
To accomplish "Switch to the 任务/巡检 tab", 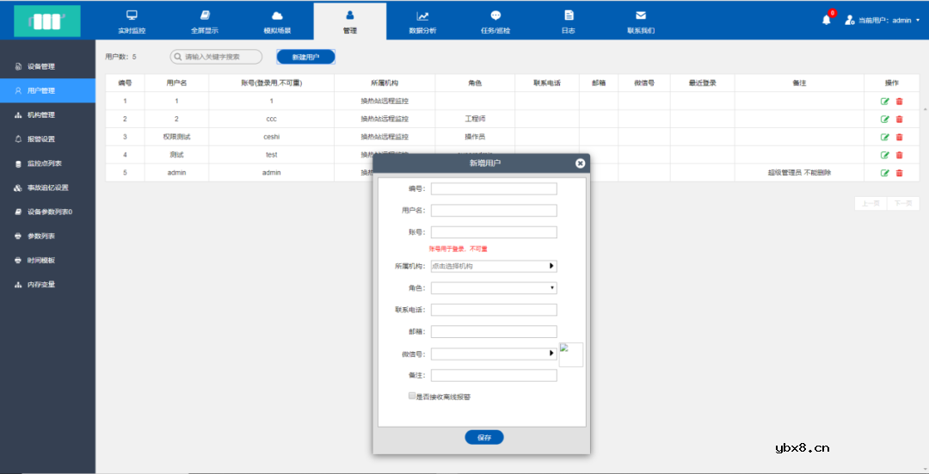I will click(495, 22).
